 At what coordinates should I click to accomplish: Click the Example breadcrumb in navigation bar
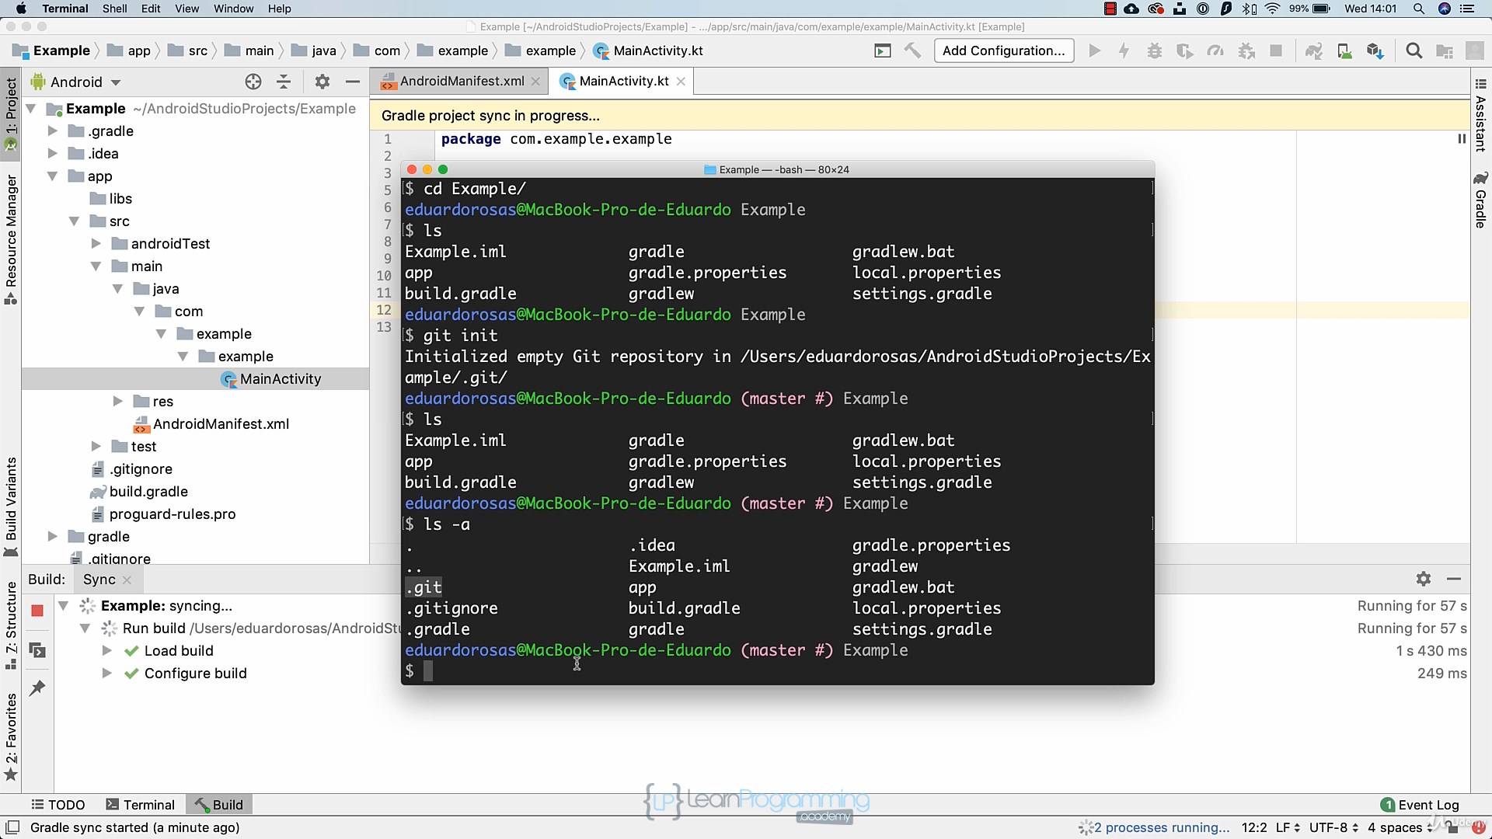[51, 51]
